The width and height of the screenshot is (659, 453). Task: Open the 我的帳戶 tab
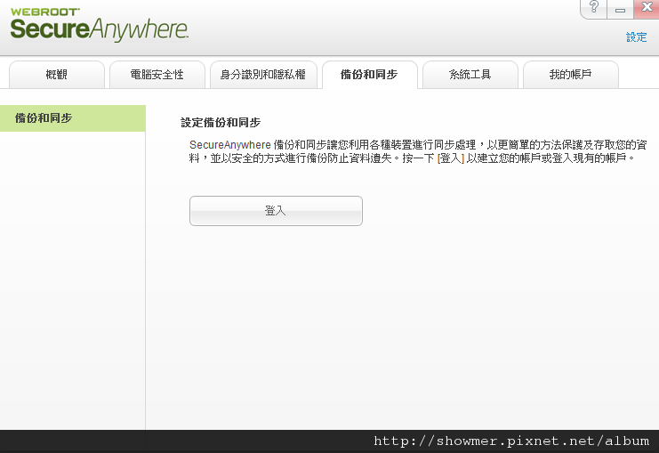pyautogui.click(x=571, y=75)
